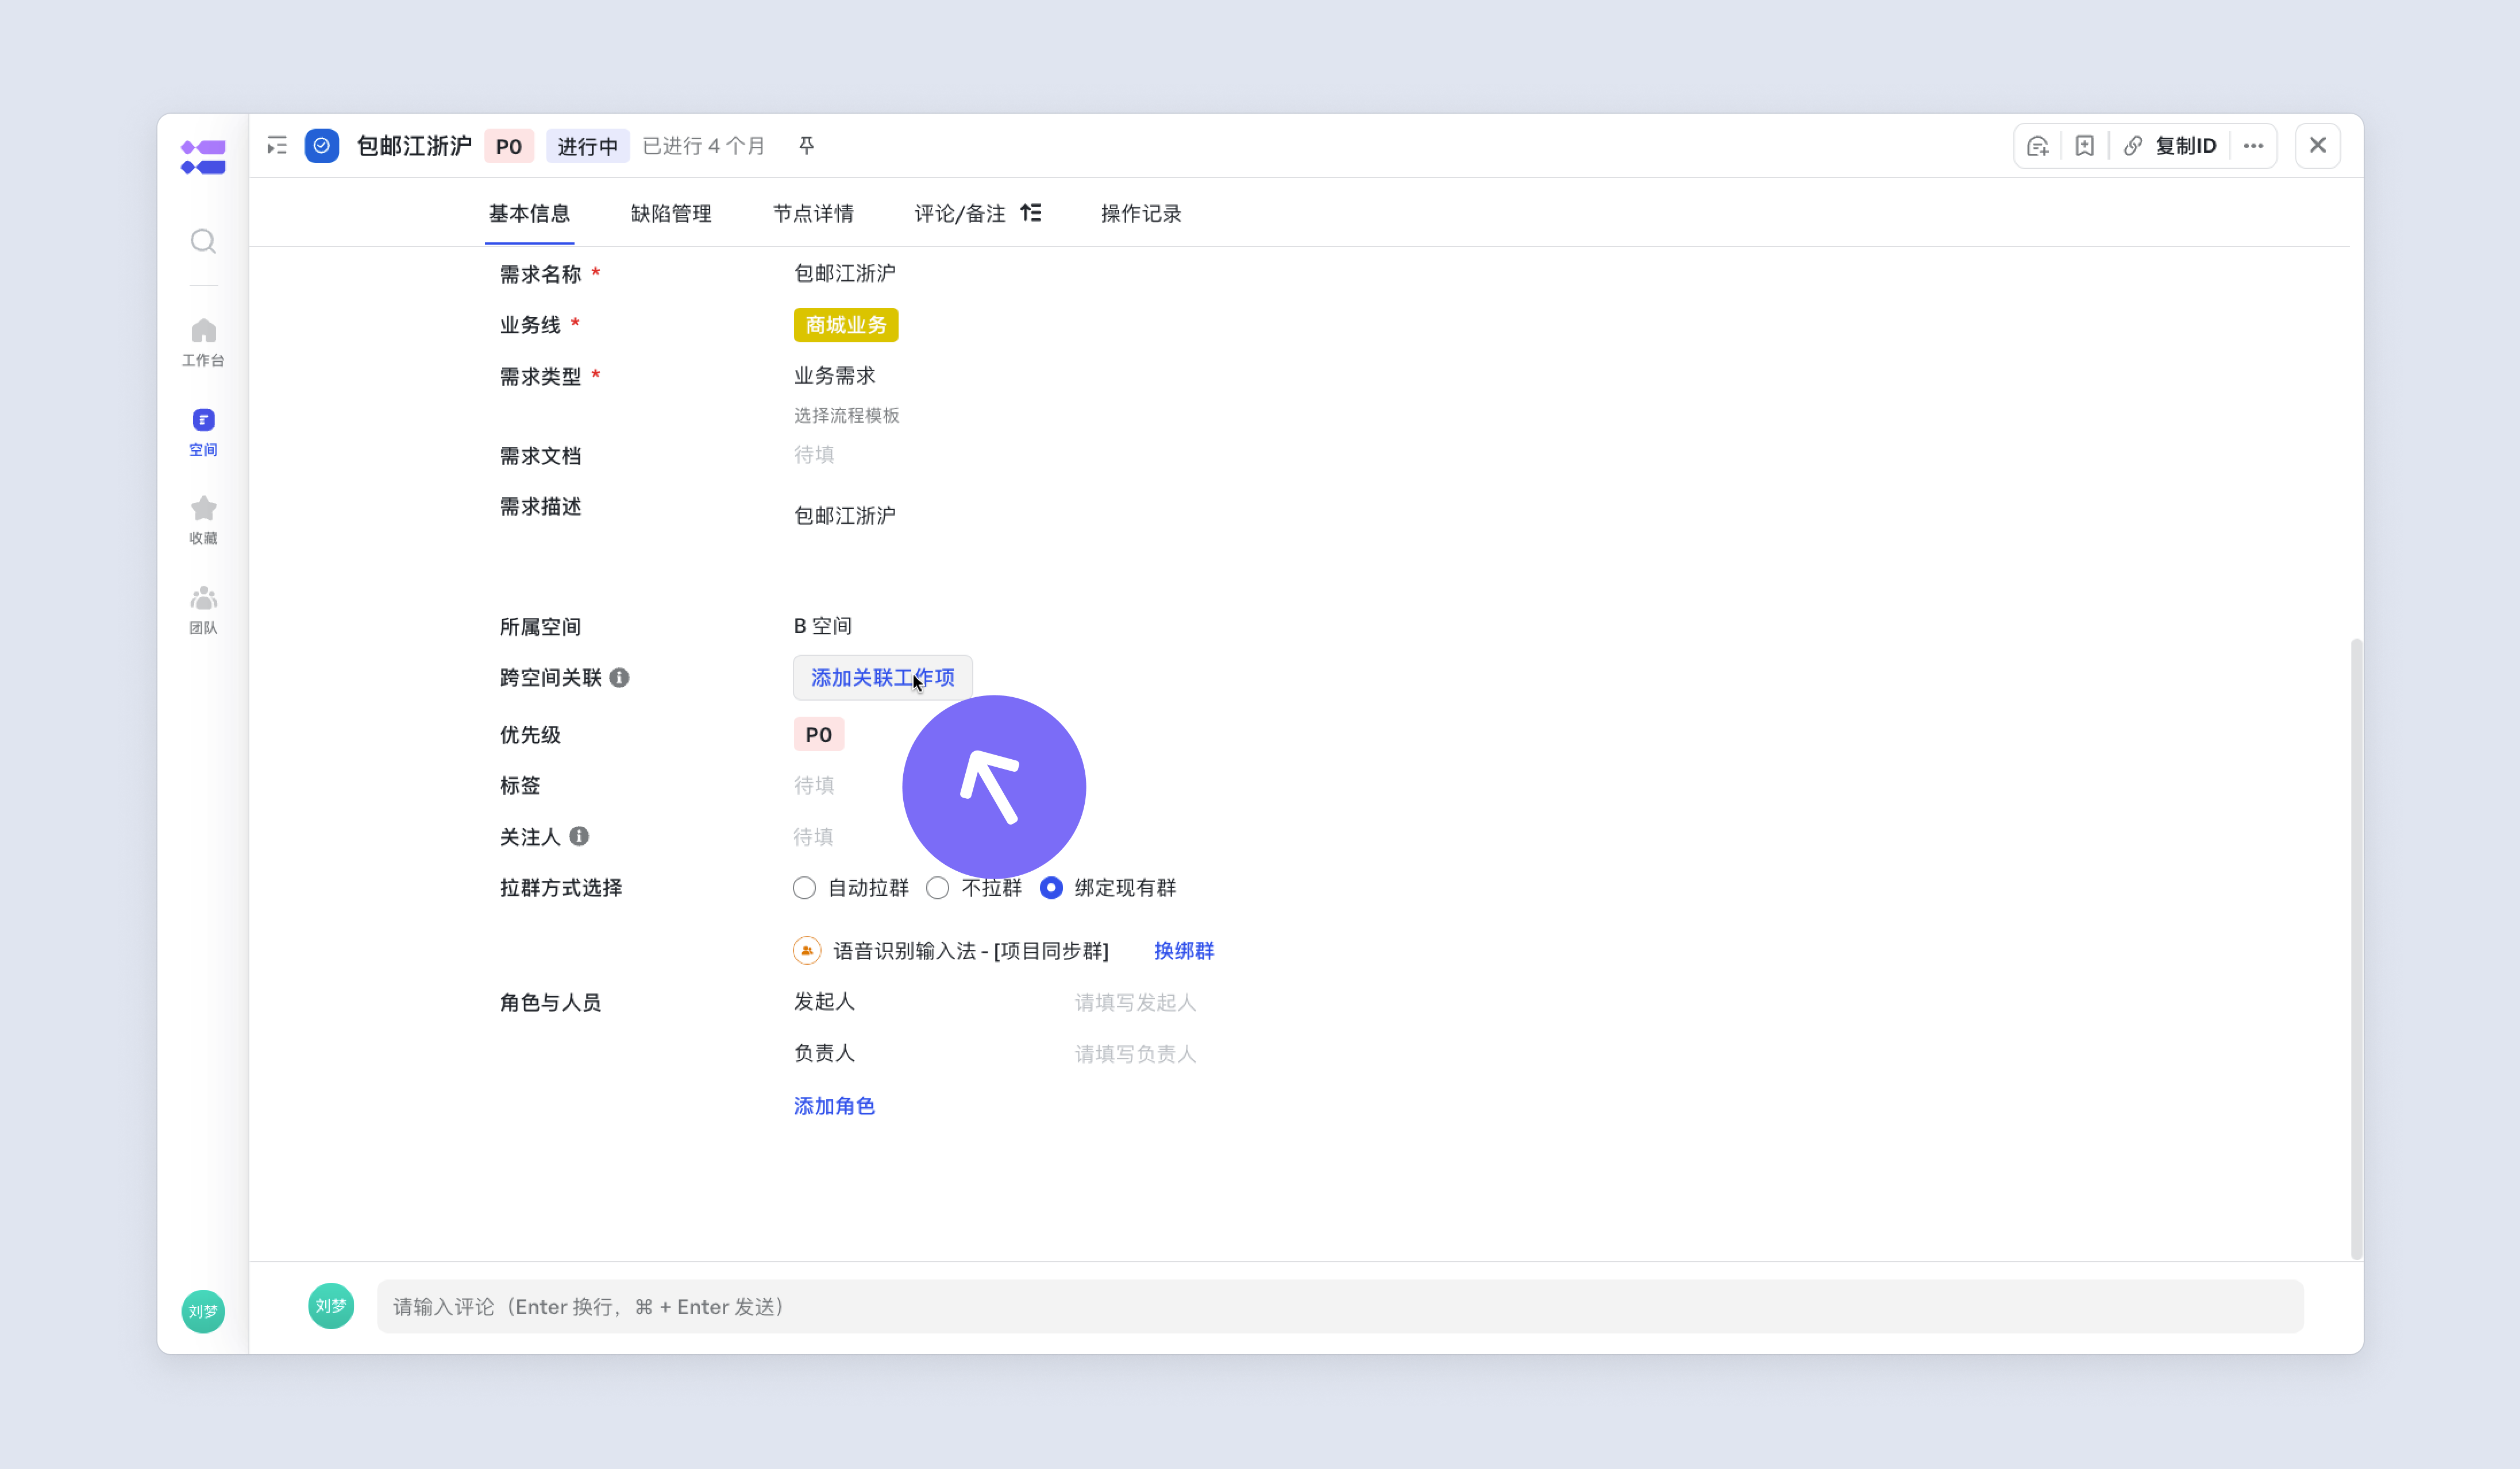Click the 请填写发起人 field
Image resolution: width=2520 pixels, height=1469 pixels.
tap(1135, 1002)
